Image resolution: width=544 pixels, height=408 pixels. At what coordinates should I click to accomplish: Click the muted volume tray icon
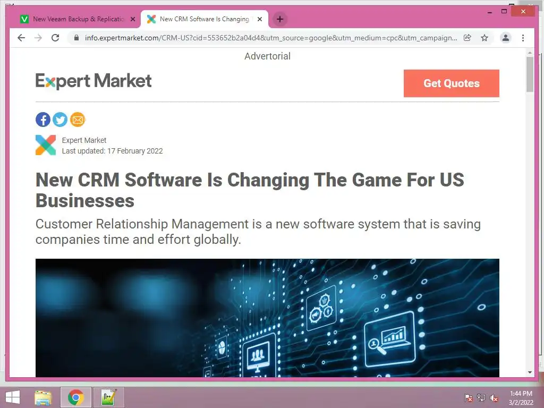click(494, 398)
